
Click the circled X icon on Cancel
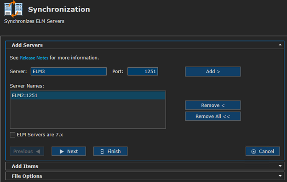point(253,152)
